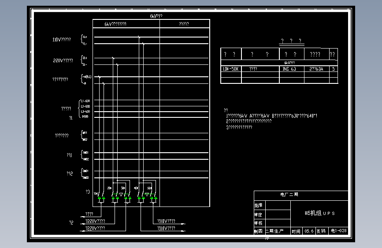Click the "页码" label cell
Screen dimensions: 382x248
coord(321,231)
